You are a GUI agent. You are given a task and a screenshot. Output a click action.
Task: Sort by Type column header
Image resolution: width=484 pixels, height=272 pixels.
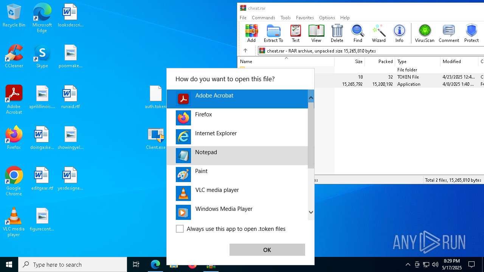[x=418, y=62]
